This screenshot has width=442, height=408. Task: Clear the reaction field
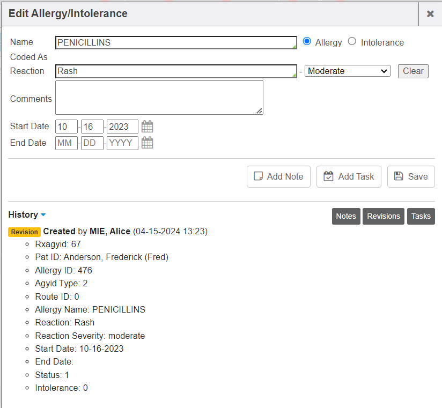click(413, 71)
